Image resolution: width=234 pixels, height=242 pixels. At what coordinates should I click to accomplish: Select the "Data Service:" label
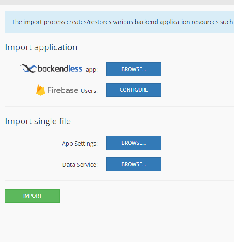[80, 165]
